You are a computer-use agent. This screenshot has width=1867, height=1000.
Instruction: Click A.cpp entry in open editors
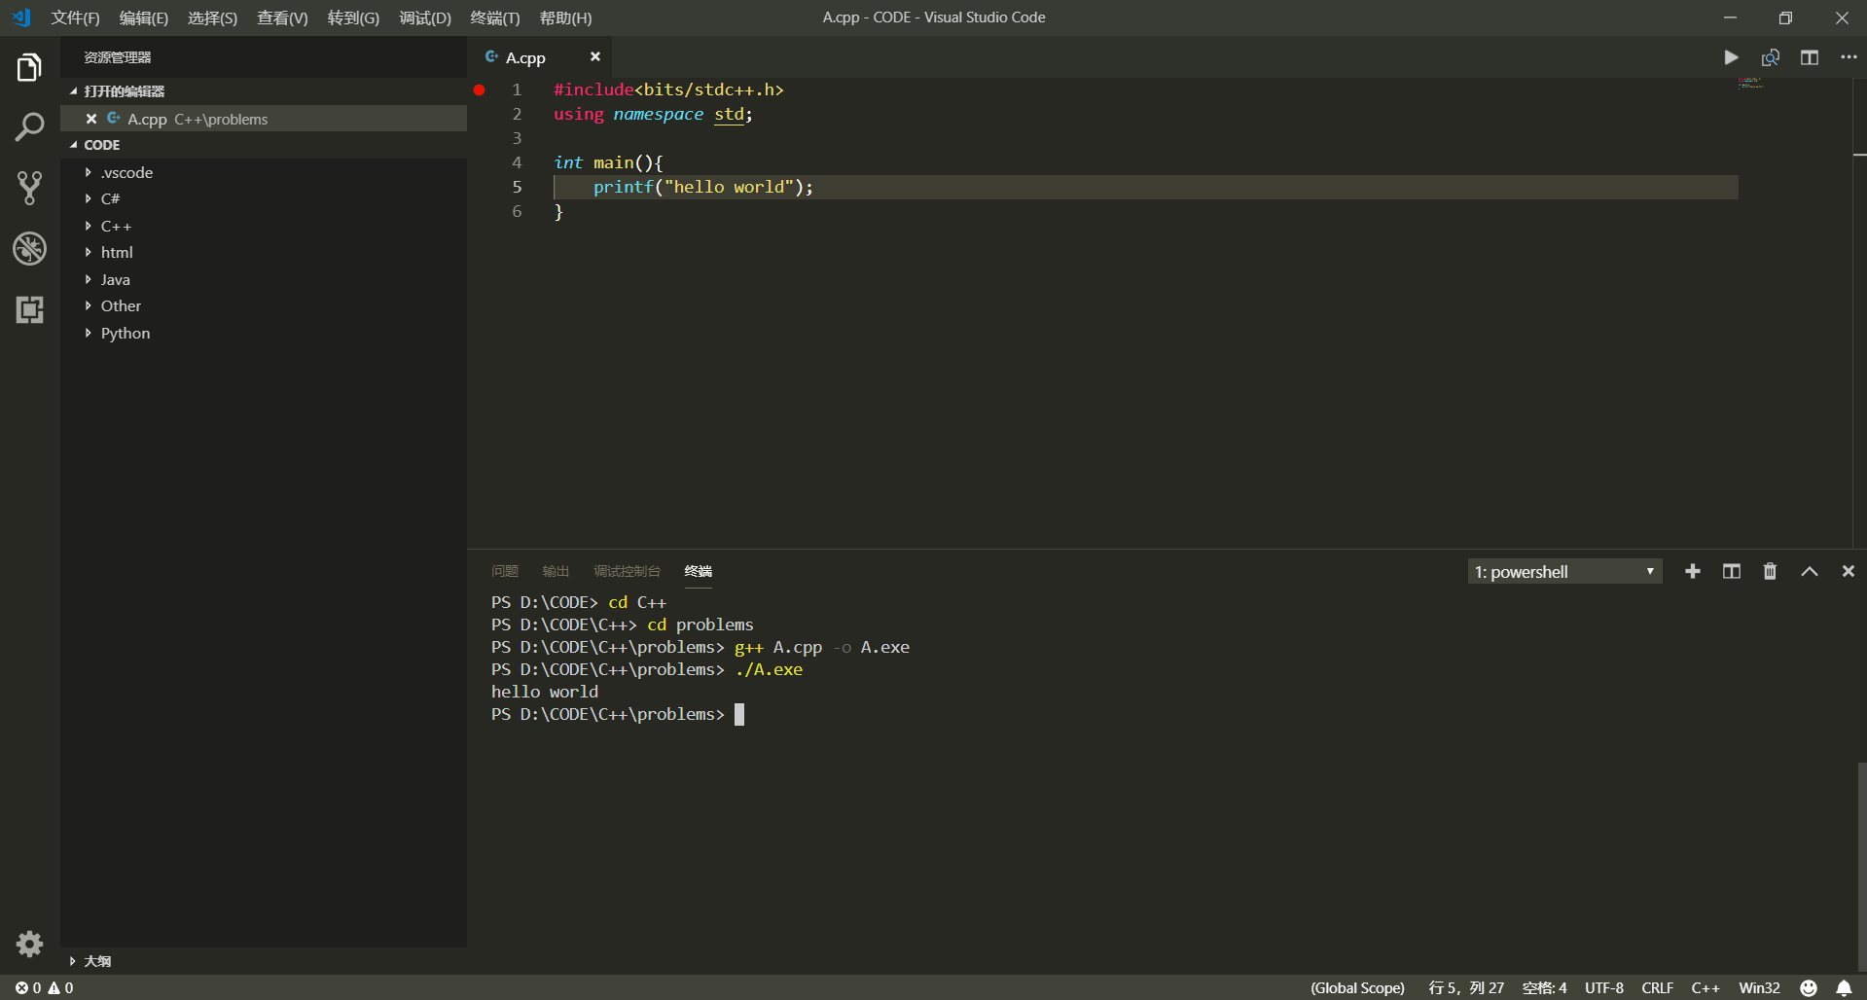[264, 119]
